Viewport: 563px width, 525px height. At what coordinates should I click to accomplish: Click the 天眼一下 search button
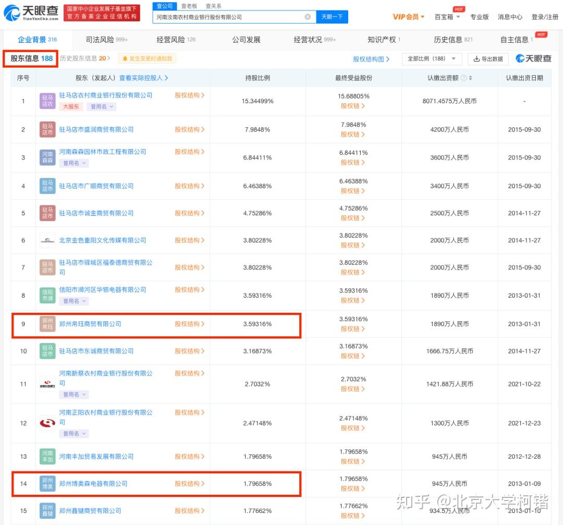(x=332, y=17)
